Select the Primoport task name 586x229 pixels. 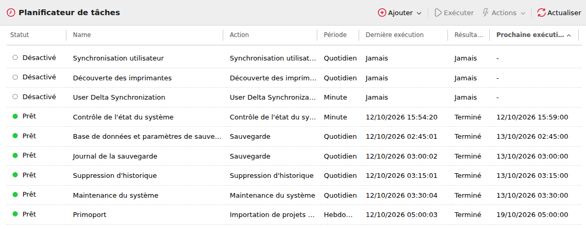(x=90, y=215)
